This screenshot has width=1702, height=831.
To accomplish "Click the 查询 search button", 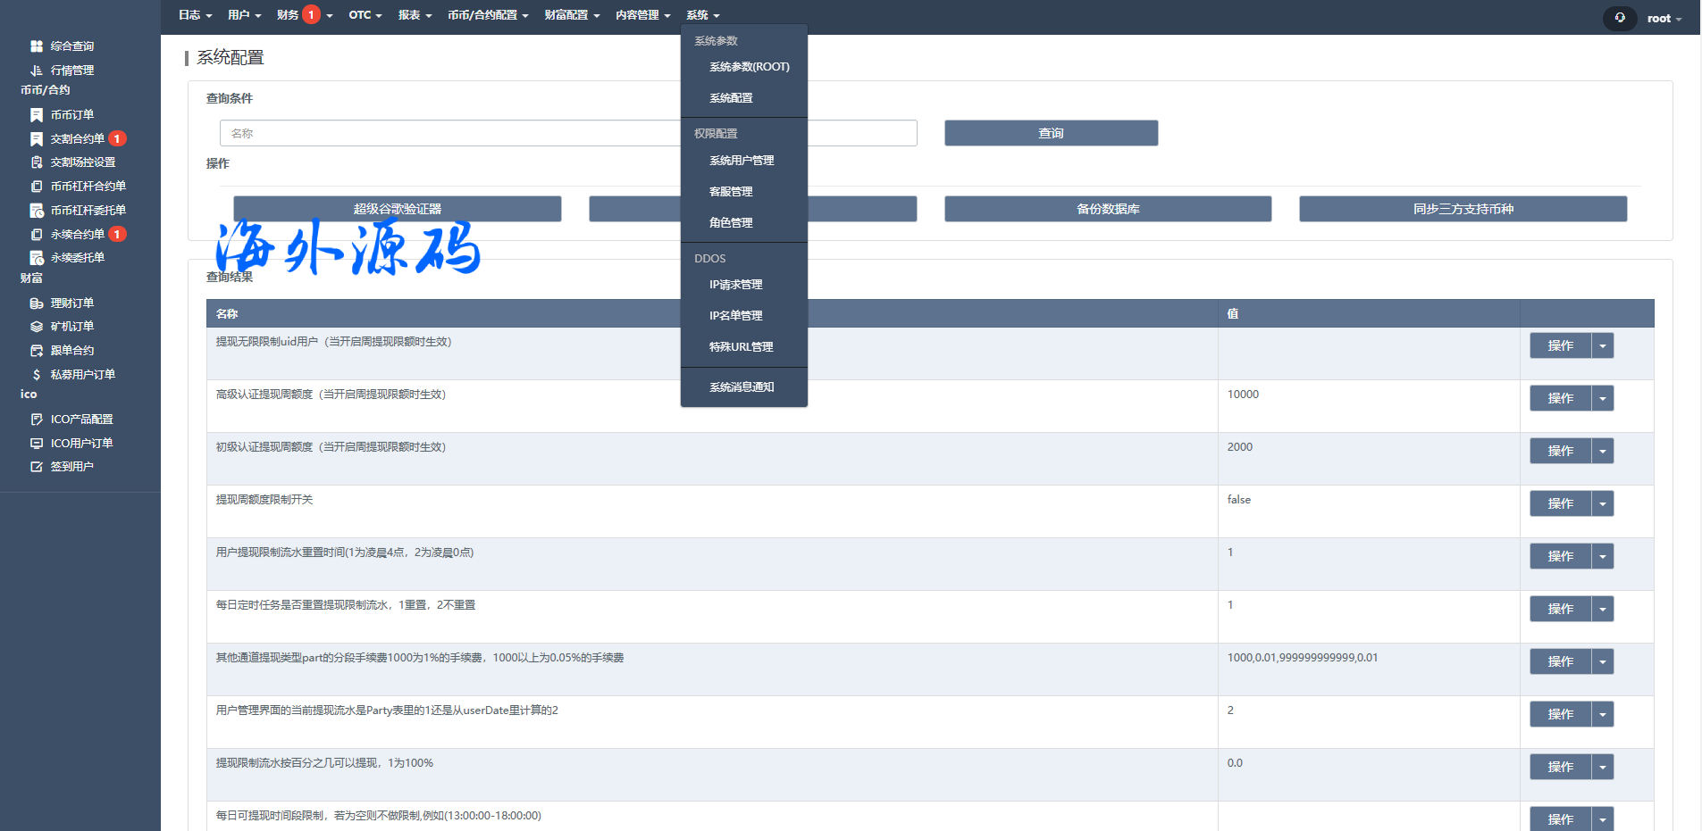I will pyautogui.click(x=1051, y=133).
